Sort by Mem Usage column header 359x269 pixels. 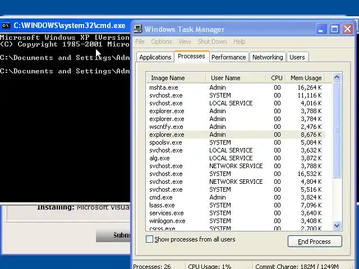305,78
